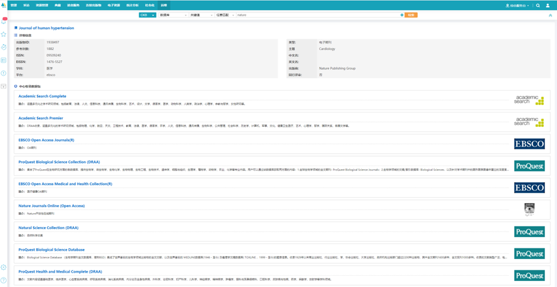The image size is (557, 287).
Task: Focus the search input containing nature
Action: (x=318, y=15)
